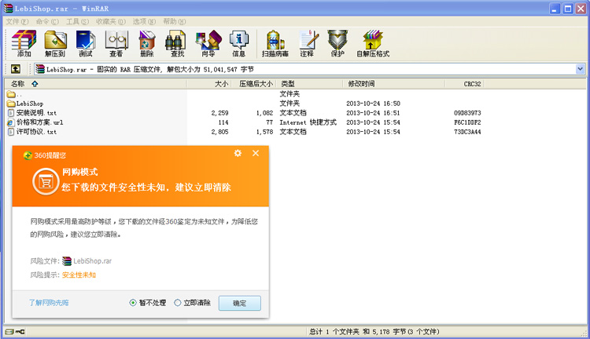Viewport: 590px width, 339px height.
Task: Click the 确定 button in popup
Action: pyautogui.click(x=240, y=303)
